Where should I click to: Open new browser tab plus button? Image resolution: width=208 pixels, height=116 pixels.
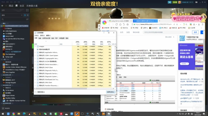[159, 21]
